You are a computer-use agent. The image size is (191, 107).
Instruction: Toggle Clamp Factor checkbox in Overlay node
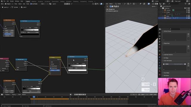51,68
